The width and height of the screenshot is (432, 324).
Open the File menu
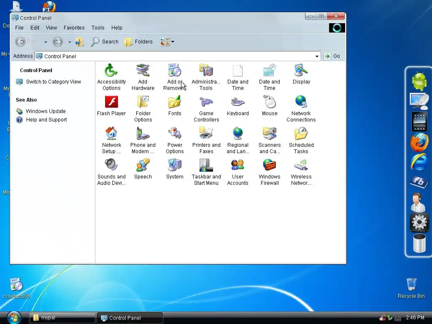[19, 28]
